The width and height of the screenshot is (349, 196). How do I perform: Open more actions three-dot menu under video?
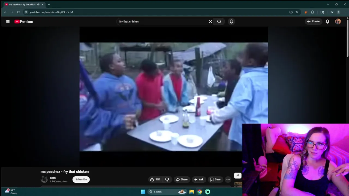click(228, 179)
